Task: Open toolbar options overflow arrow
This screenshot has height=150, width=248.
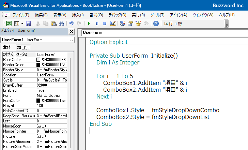Action: click(227, 24)
